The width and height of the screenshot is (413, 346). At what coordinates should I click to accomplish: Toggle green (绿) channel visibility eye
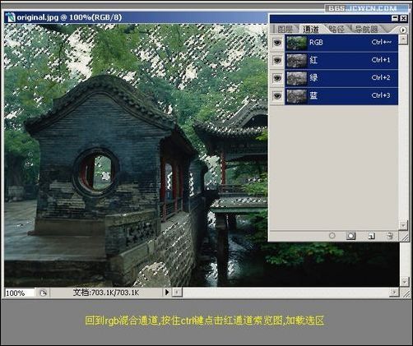click(x=277, y=78)
